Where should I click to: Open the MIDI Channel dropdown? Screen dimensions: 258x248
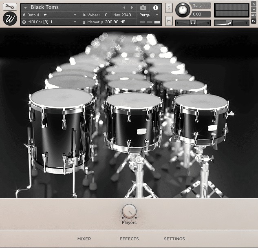pos(75,21)
